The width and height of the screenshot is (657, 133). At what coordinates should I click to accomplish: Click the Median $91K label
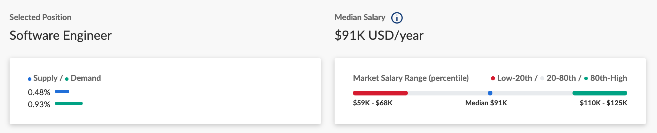coord(486,103)
